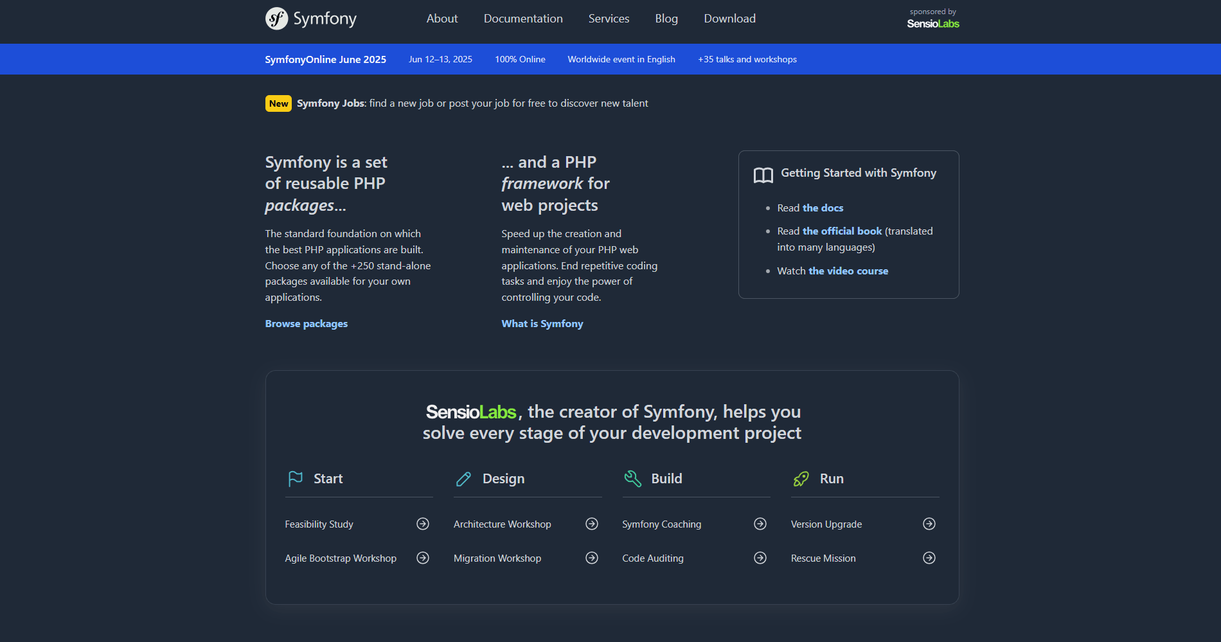Click '+35 talks and workshops' text
The image size is (1221, 642).
[747, 59]
